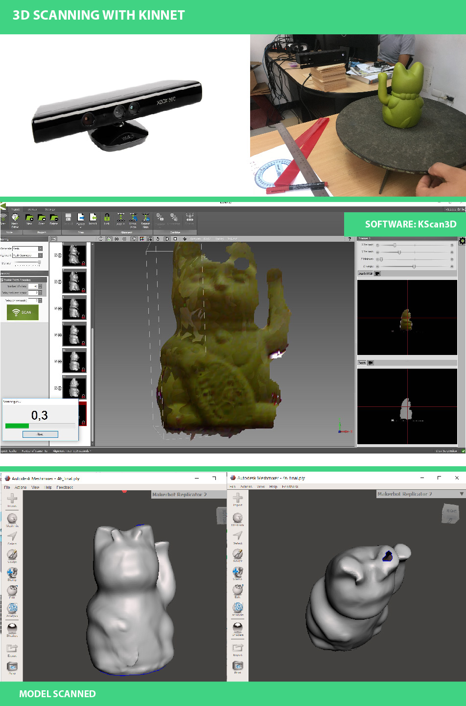The width and height of the screenshot is (466, 706).
Task: Click the Number of scans stepper field
Action: click(x=35, y=286)
